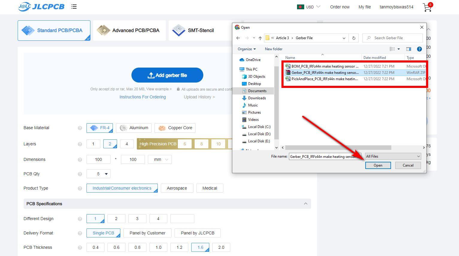Open tanmoybiswas514 account menu
459x256 pixels.
(396, 7)
